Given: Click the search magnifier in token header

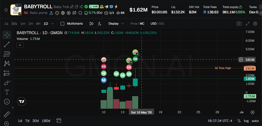Looking at the screenshot, I should 80,13.
